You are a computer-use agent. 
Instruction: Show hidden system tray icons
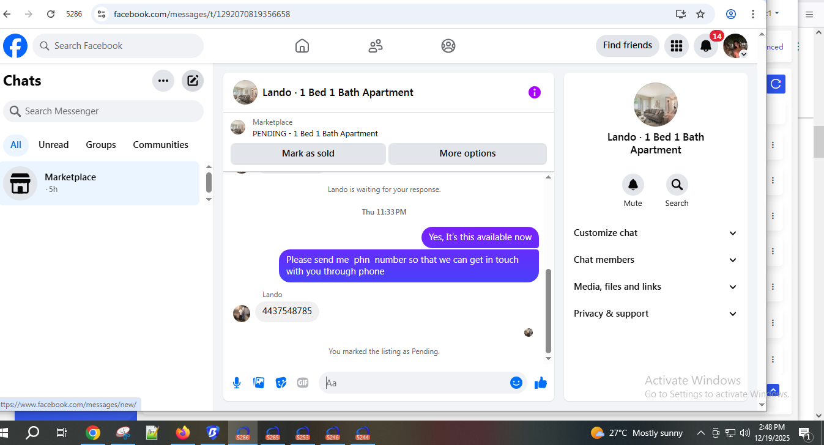click(x=701, y=433)
